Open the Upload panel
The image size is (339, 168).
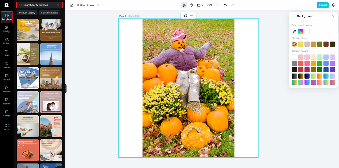pyautogui.click(x=7, y=41)
